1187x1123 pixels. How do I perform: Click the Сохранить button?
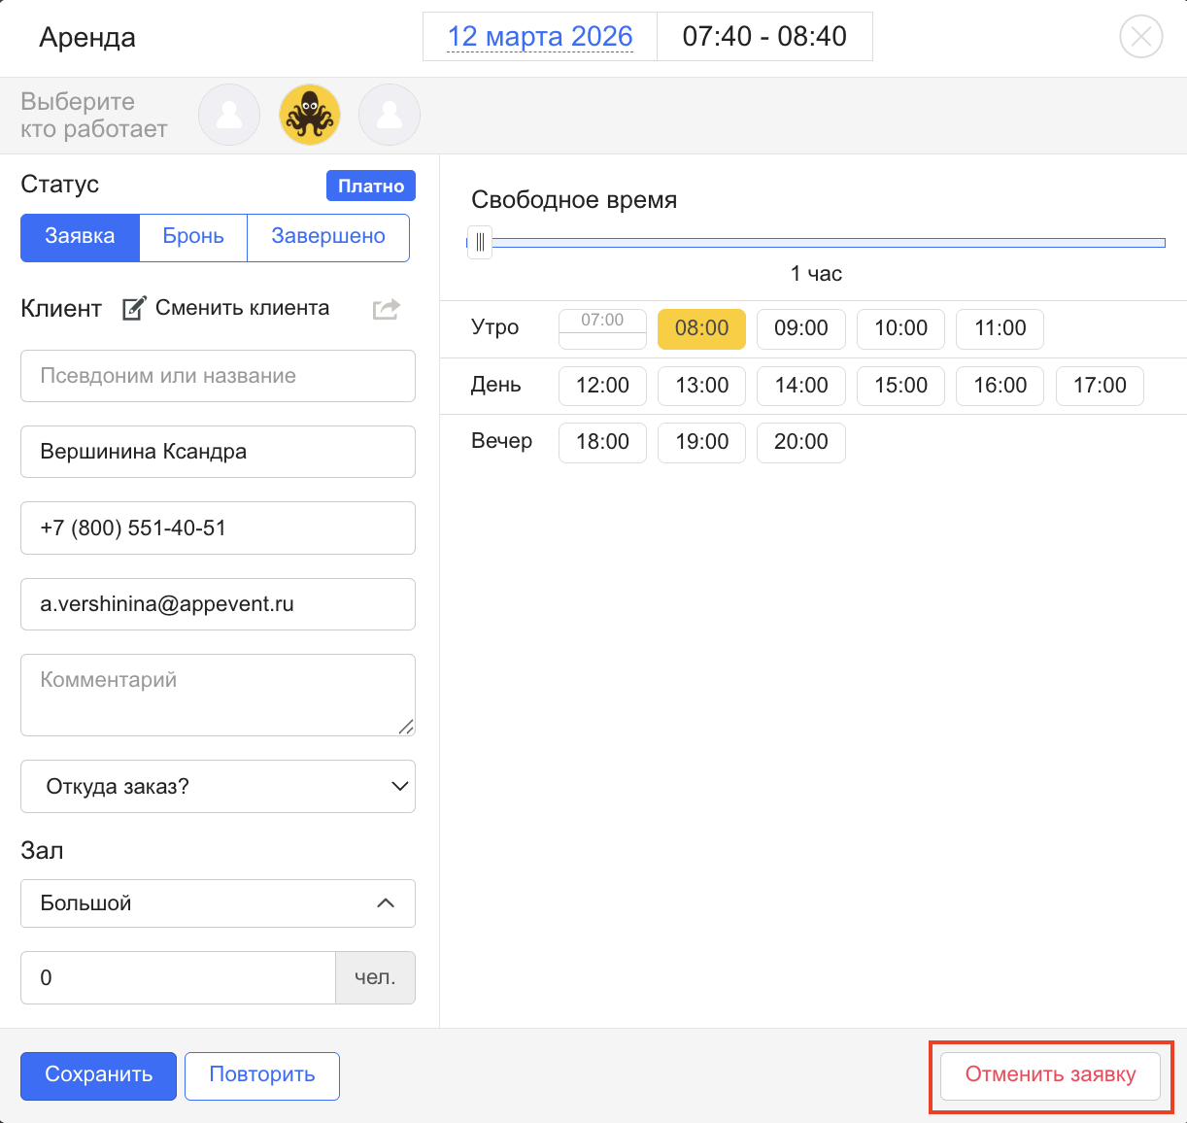tap(98, 1075)
